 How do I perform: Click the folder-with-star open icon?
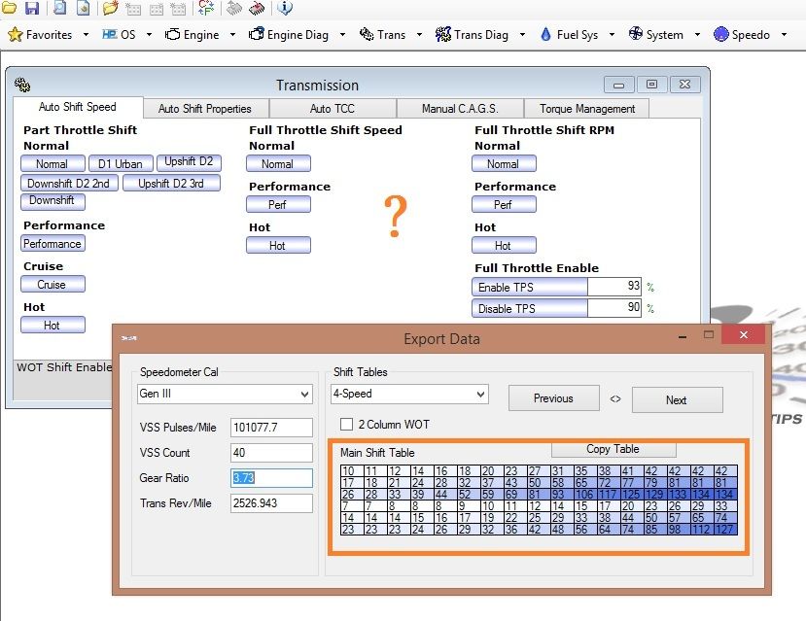click(x=110, y=10)
